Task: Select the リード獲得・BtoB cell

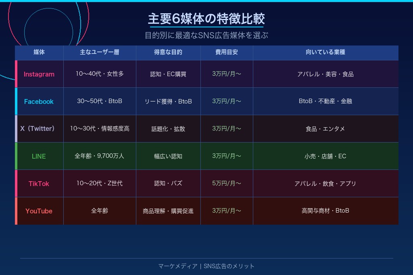Action: tap(168, 101)
